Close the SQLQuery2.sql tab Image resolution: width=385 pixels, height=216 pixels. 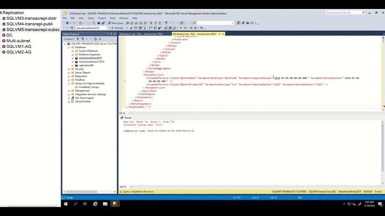coord(223,34)
